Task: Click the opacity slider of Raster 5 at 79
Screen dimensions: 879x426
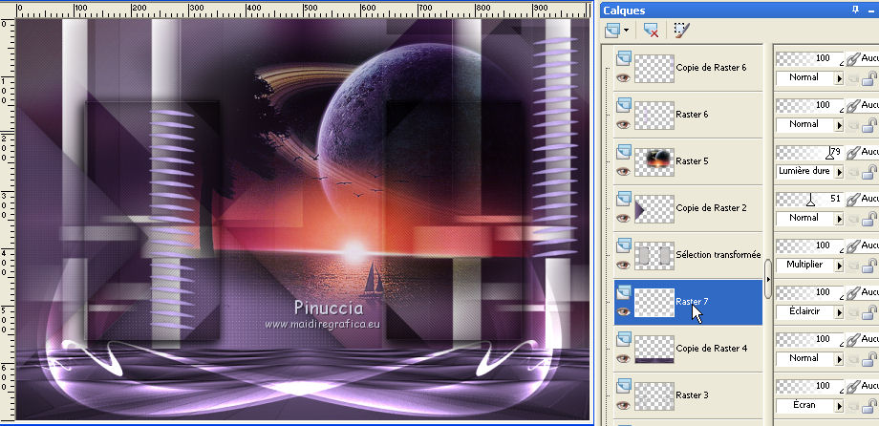Action: point(810,151)
